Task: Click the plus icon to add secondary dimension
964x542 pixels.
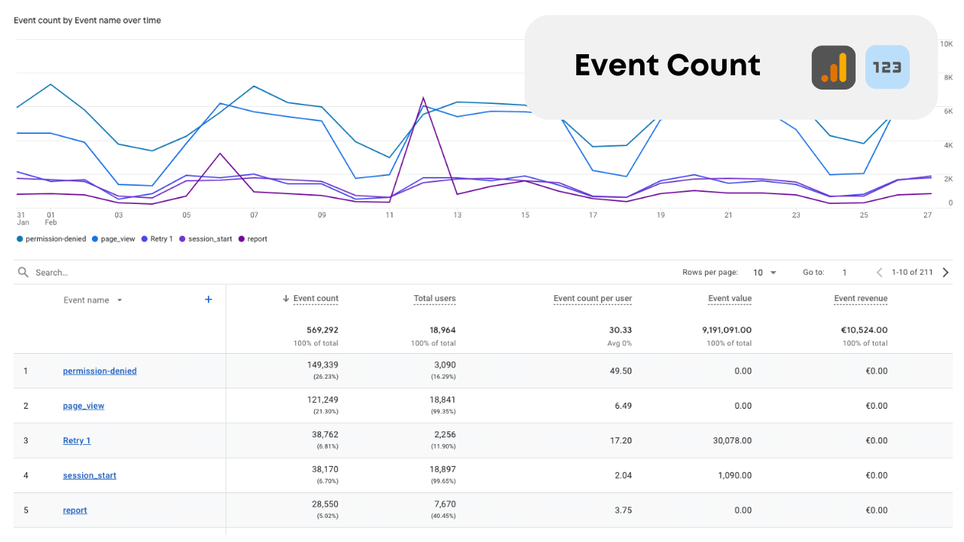Action: pos(208,299)
